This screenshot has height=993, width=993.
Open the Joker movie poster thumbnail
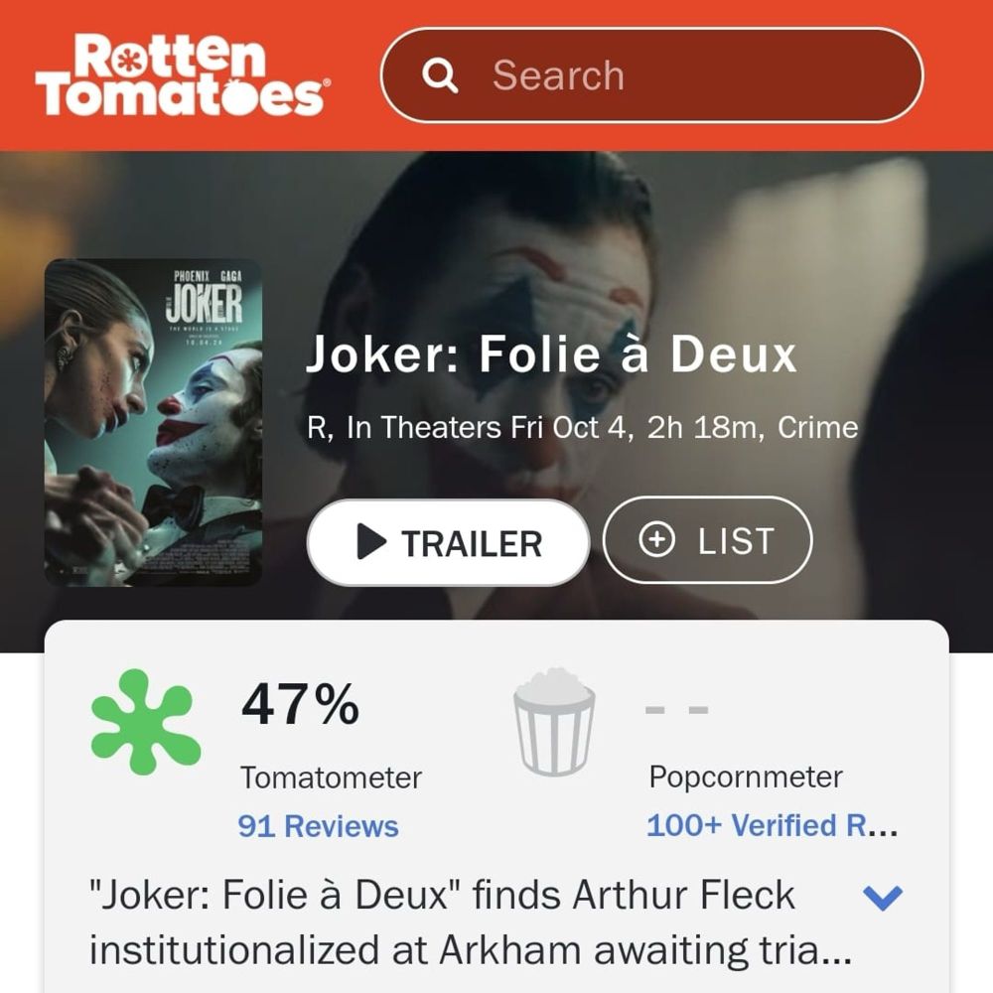click(153, 422)
